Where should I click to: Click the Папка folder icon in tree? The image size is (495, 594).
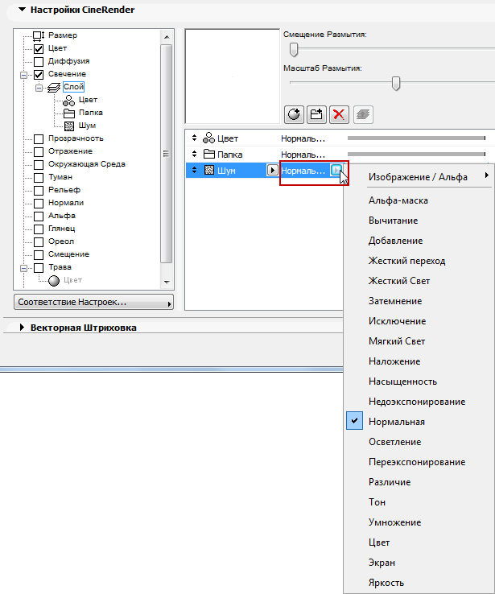(69, 113)
